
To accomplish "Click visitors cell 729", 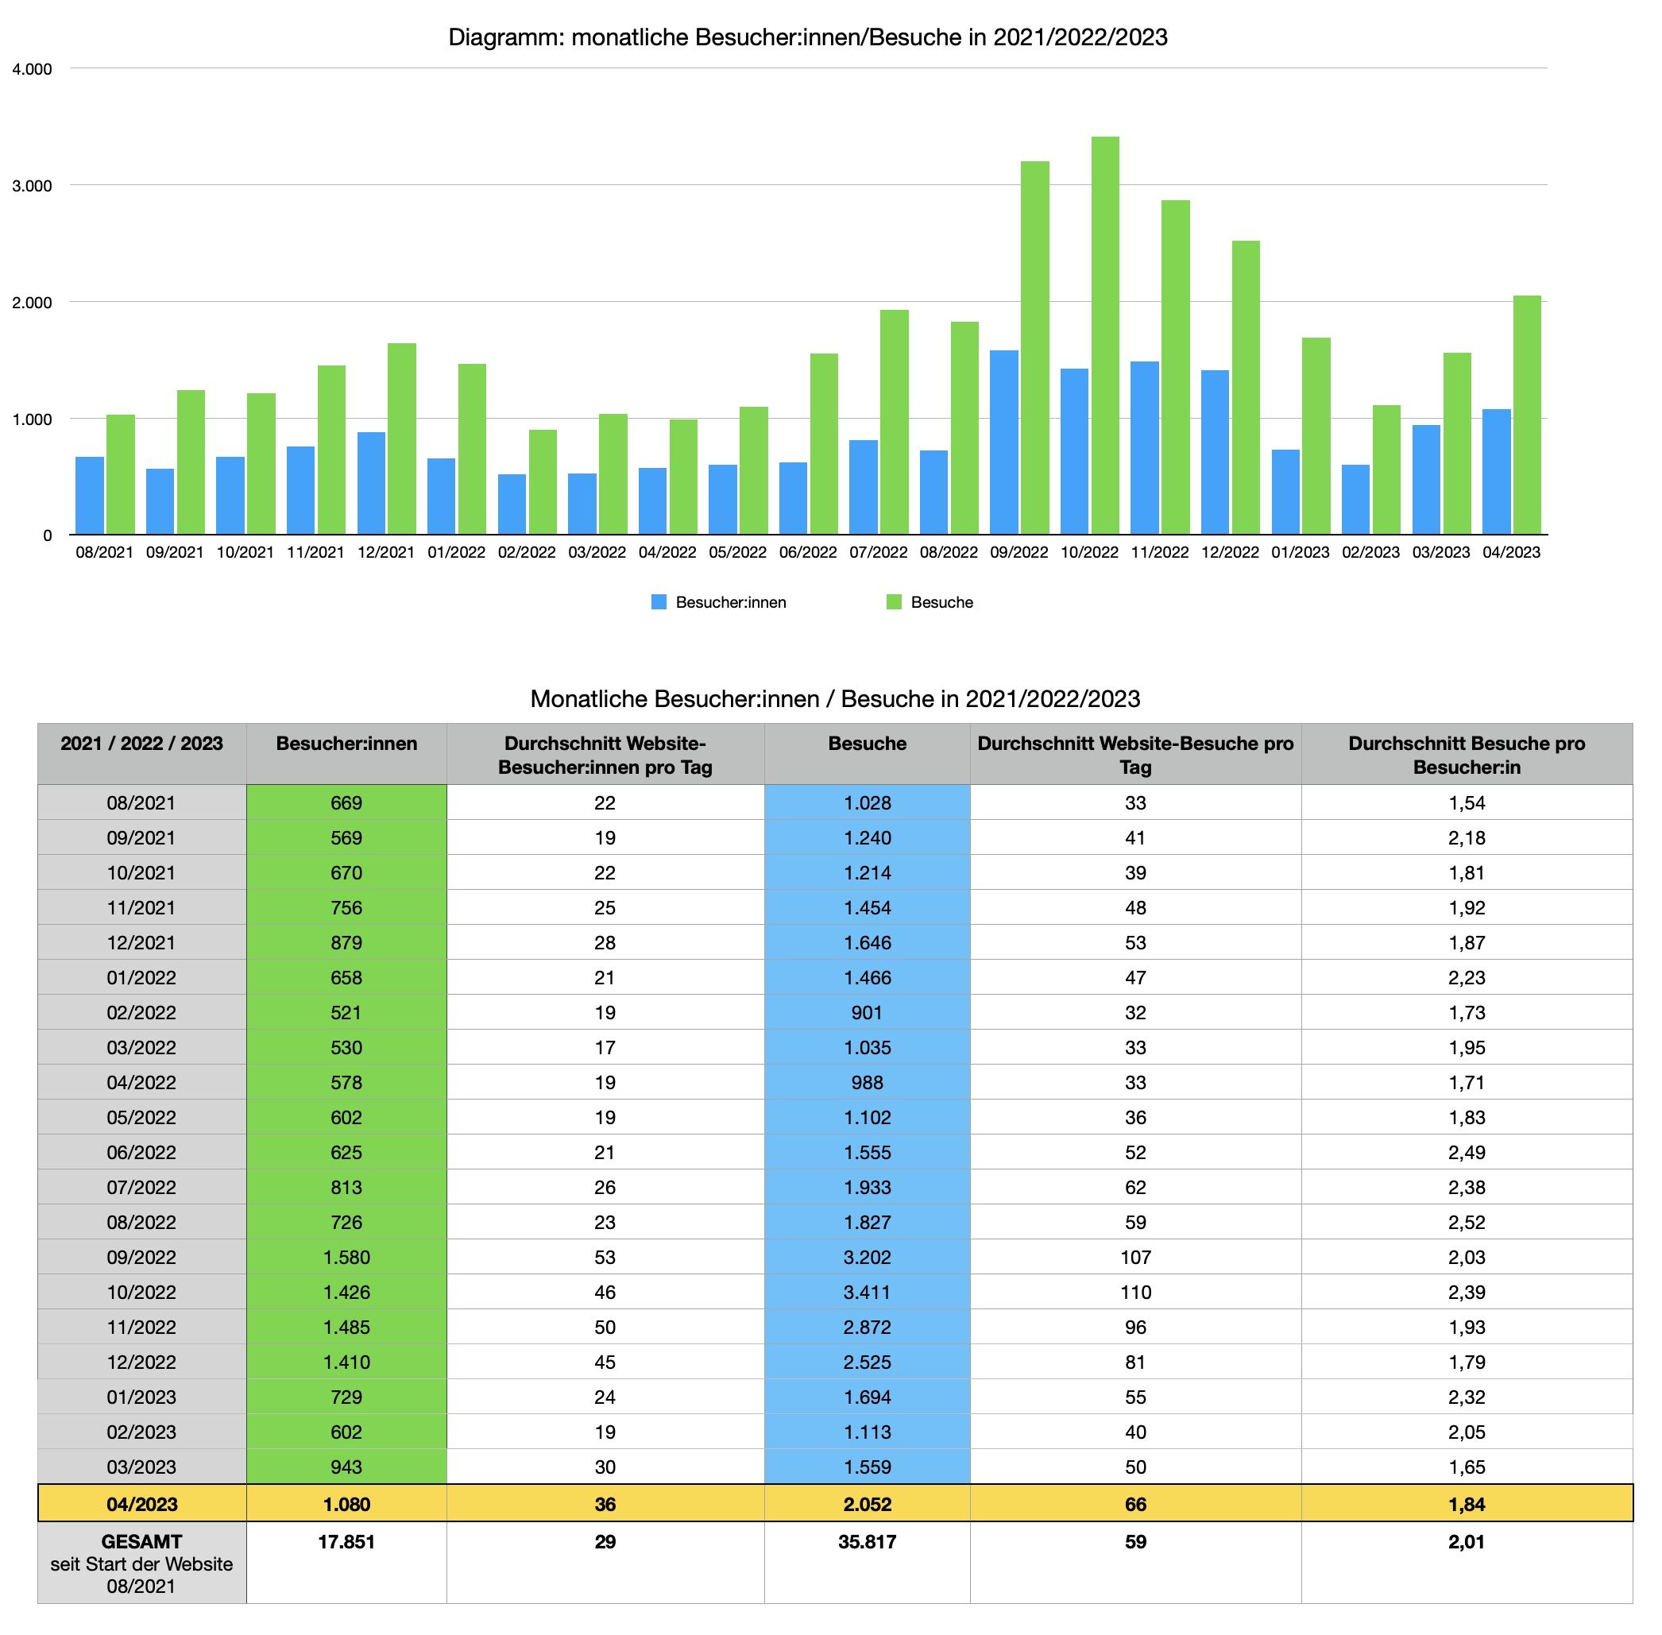I will tap(347, 1397).
